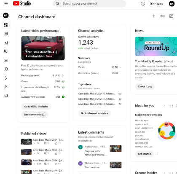Click the upload videos arrow icon
Viewport: 177px width, 174px height.
coord(154,16)
